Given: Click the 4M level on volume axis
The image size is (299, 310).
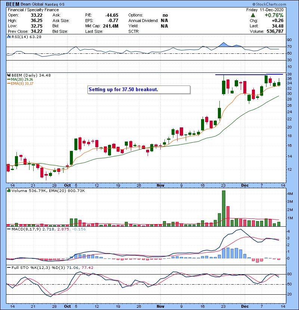Looking at the screenshot, I should [x=290, y=194].
